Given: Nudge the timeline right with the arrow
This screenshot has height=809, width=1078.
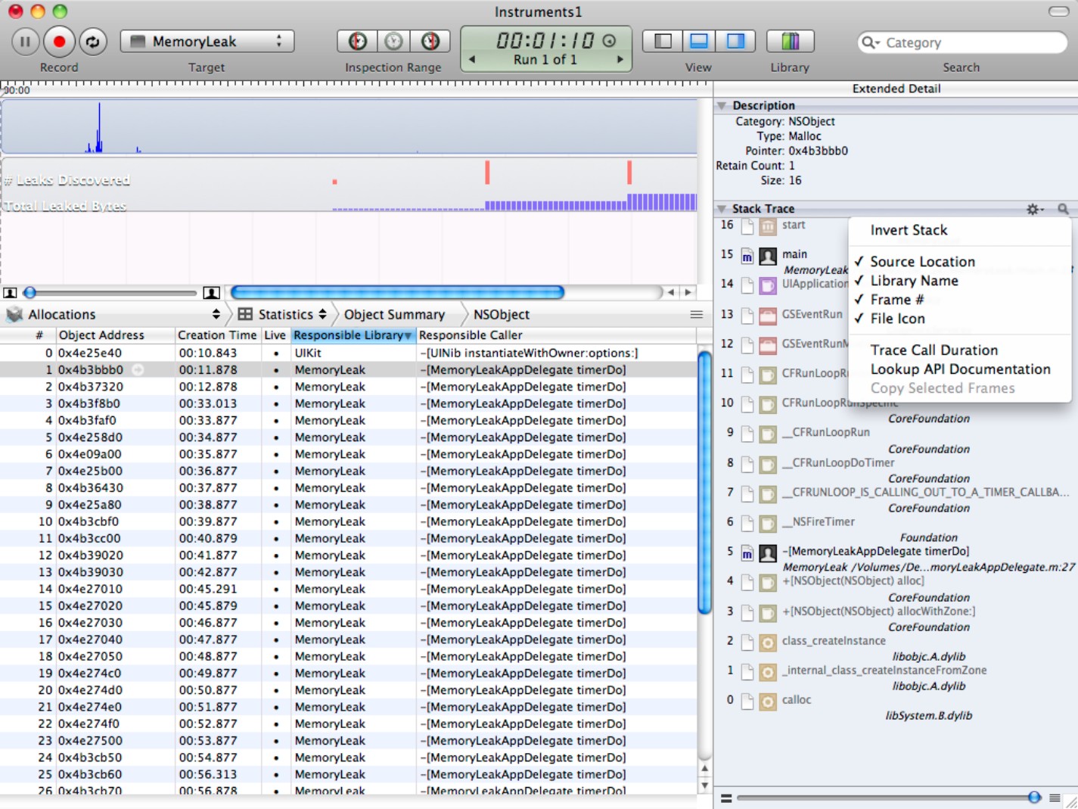Looking at the screenshot, I should (x=688, y=292).
